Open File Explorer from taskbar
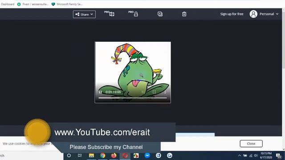 91,156
